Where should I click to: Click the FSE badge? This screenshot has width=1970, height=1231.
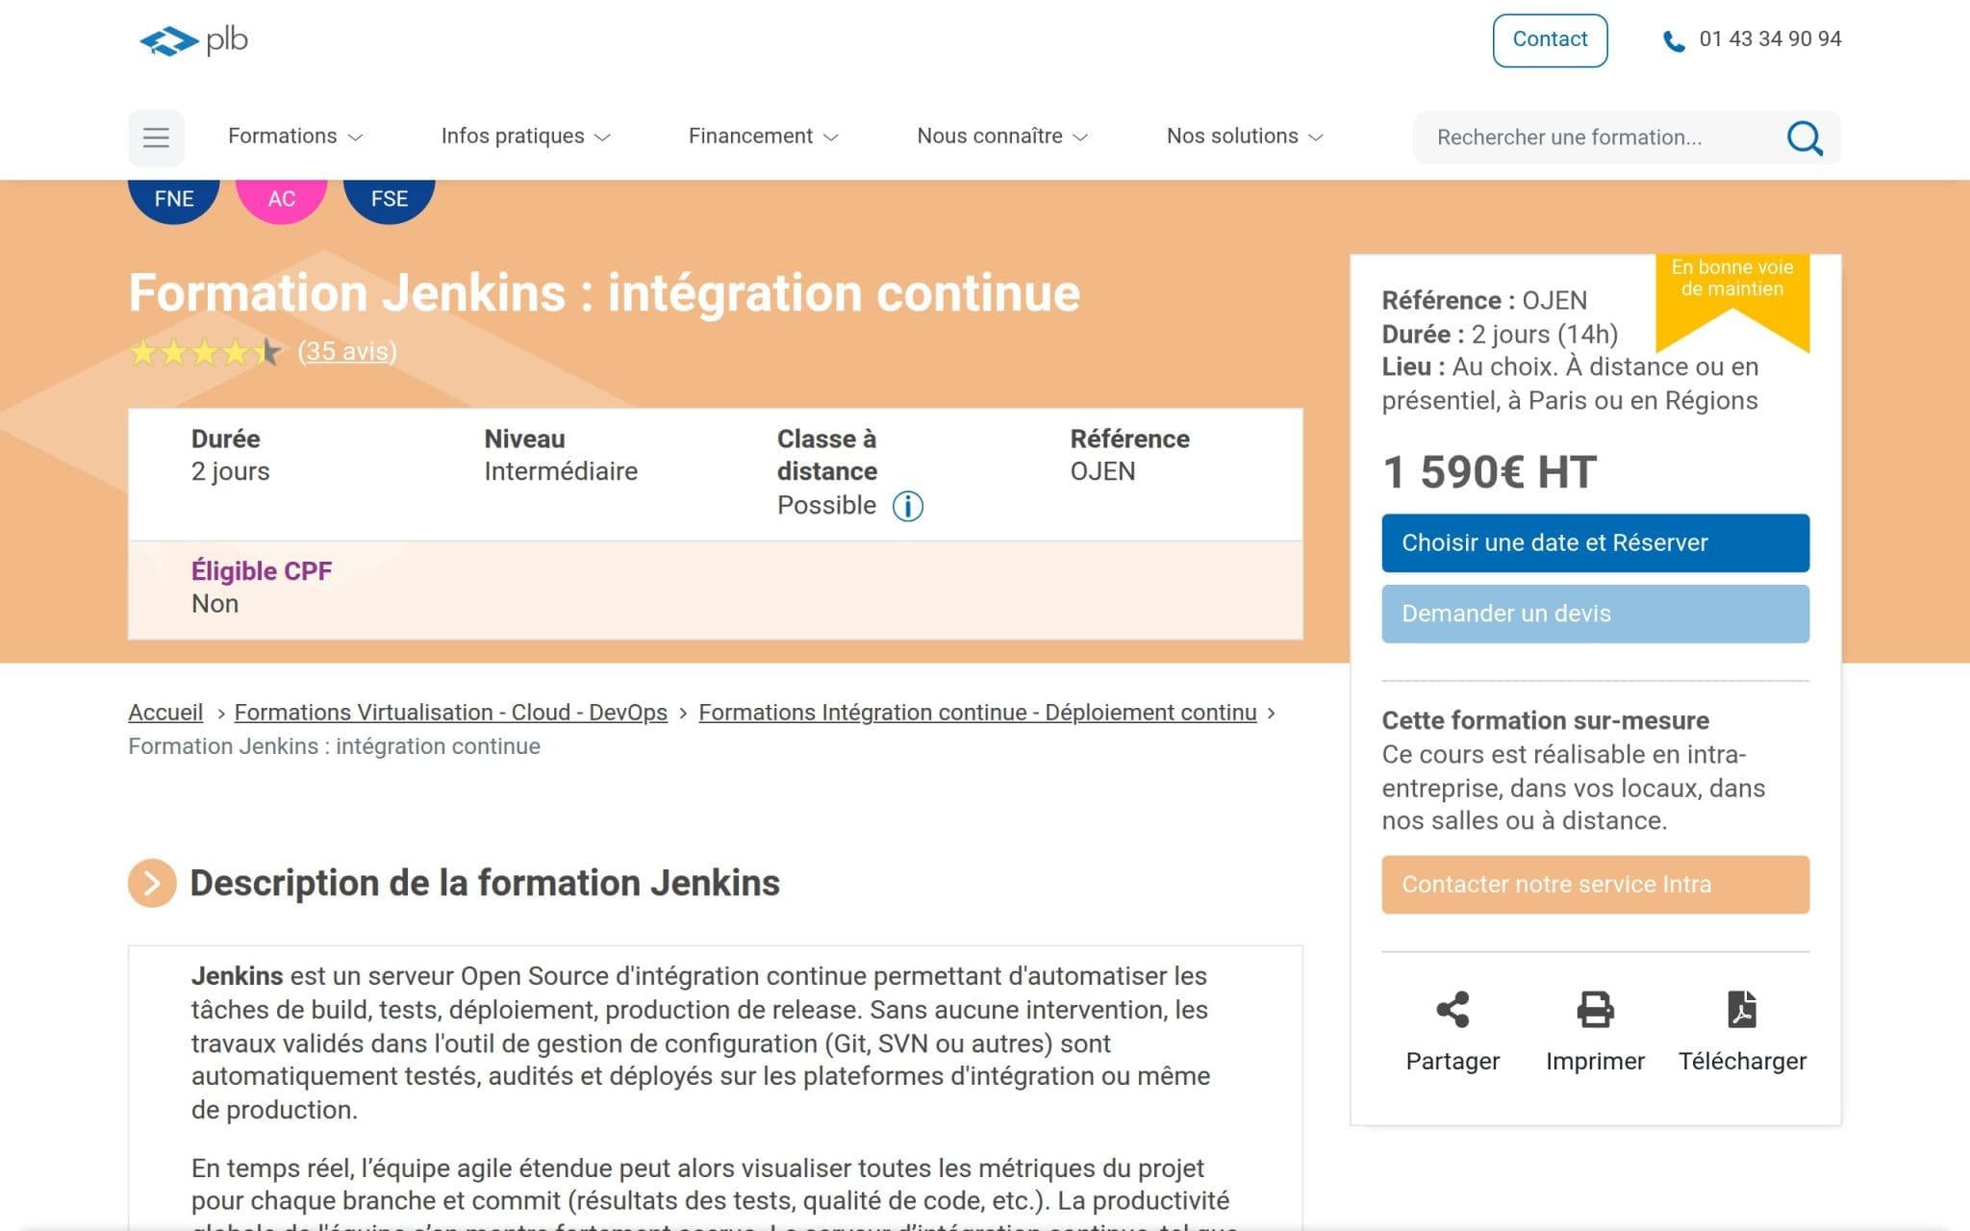(x=390, y=199)
